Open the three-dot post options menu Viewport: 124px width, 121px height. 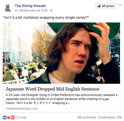[120, 5]
